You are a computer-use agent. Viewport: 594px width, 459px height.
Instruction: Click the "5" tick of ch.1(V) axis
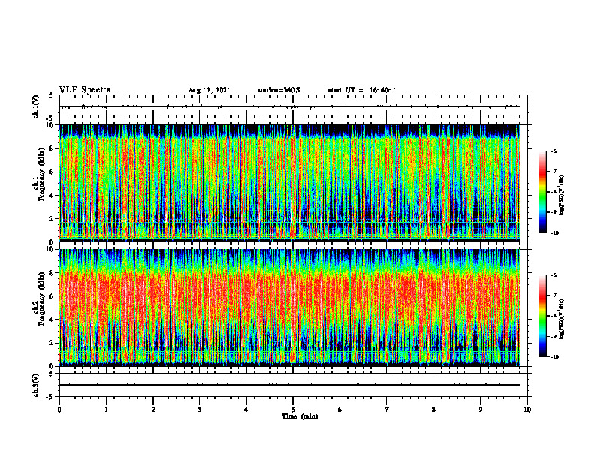(52, 95)
